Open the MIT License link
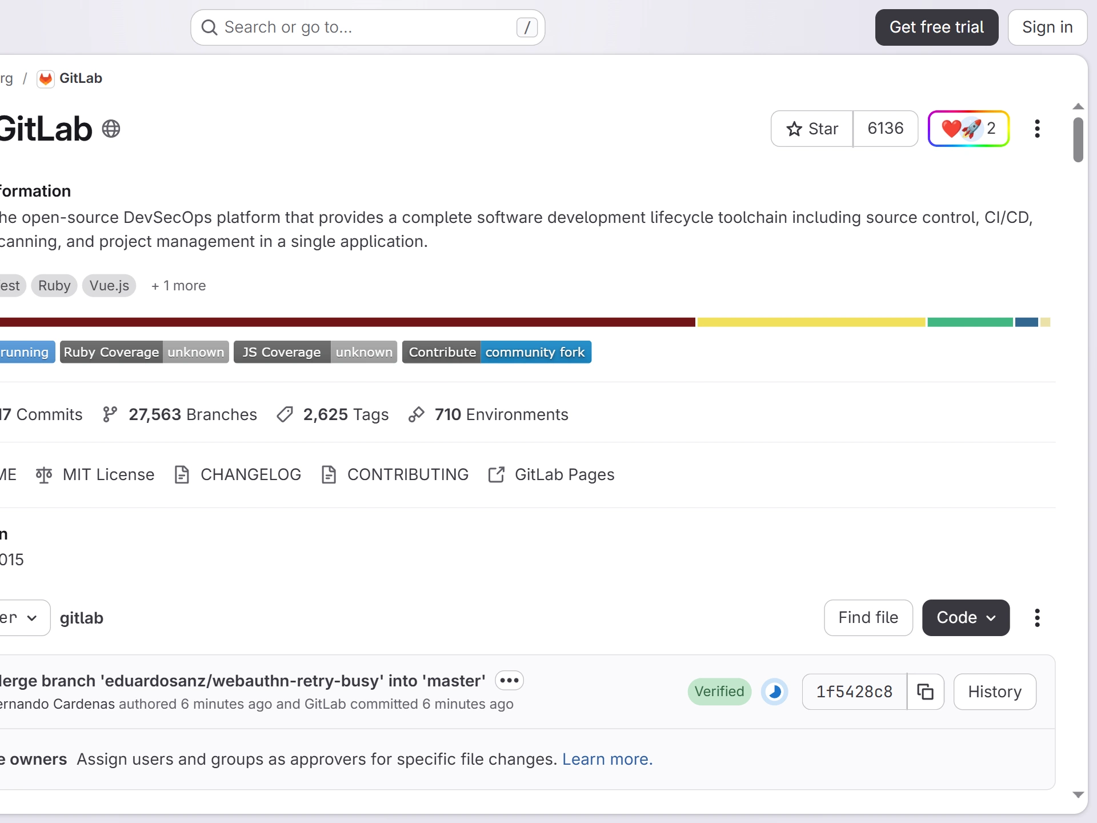 coord(95,474)
